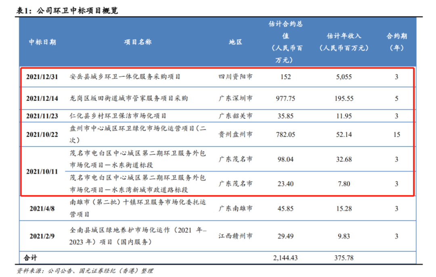Image resolution: width=436 pixels, height=277 pixels.
Task: Click contract value 782.05
Action: point(285,135)
